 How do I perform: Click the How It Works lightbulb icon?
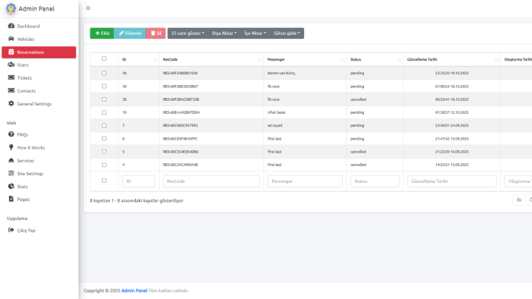[x=11, y=147]
